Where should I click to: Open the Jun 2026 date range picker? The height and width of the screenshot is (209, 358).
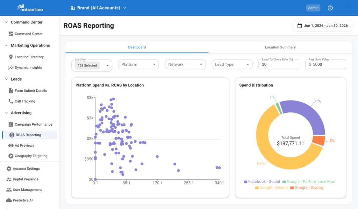pos(323,26)
